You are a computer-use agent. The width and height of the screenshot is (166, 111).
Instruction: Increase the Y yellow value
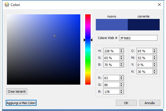154,63
